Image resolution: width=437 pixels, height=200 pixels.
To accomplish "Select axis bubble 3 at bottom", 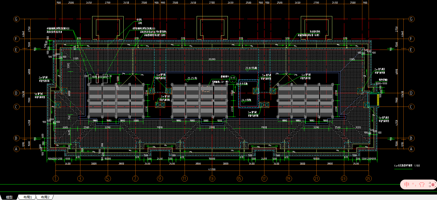I will (80, 178).
